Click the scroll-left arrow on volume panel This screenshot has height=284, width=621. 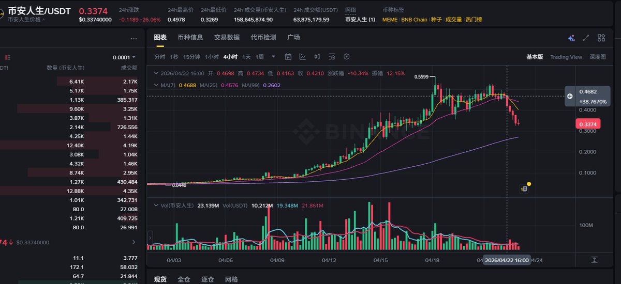point(150,238)
